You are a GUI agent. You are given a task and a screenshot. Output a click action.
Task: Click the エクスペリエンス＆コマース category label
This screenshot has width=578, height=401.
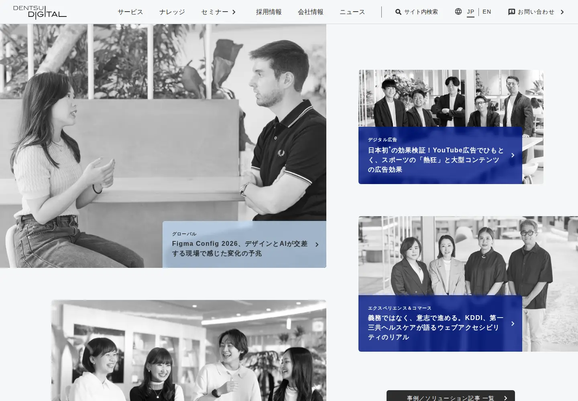click(x=400, y=308)
